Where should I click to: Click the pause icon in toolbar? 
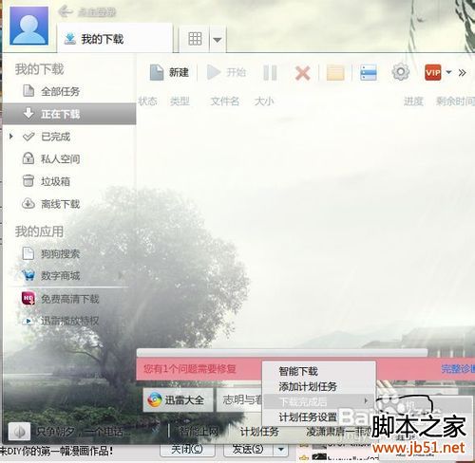point(270,73)
